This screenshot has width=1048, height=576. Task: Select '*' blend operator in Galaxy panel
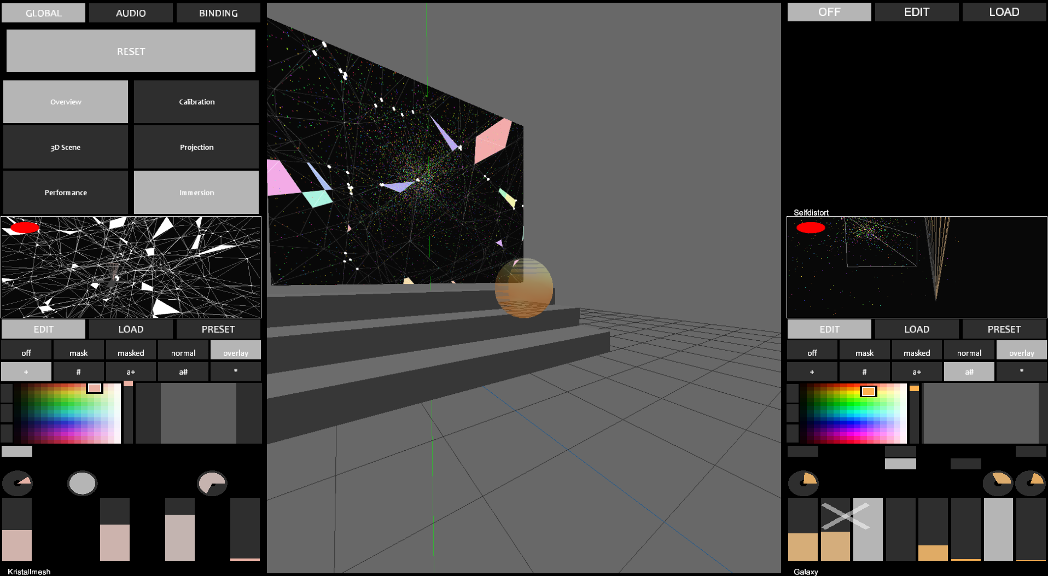(x=1021, y=372)
